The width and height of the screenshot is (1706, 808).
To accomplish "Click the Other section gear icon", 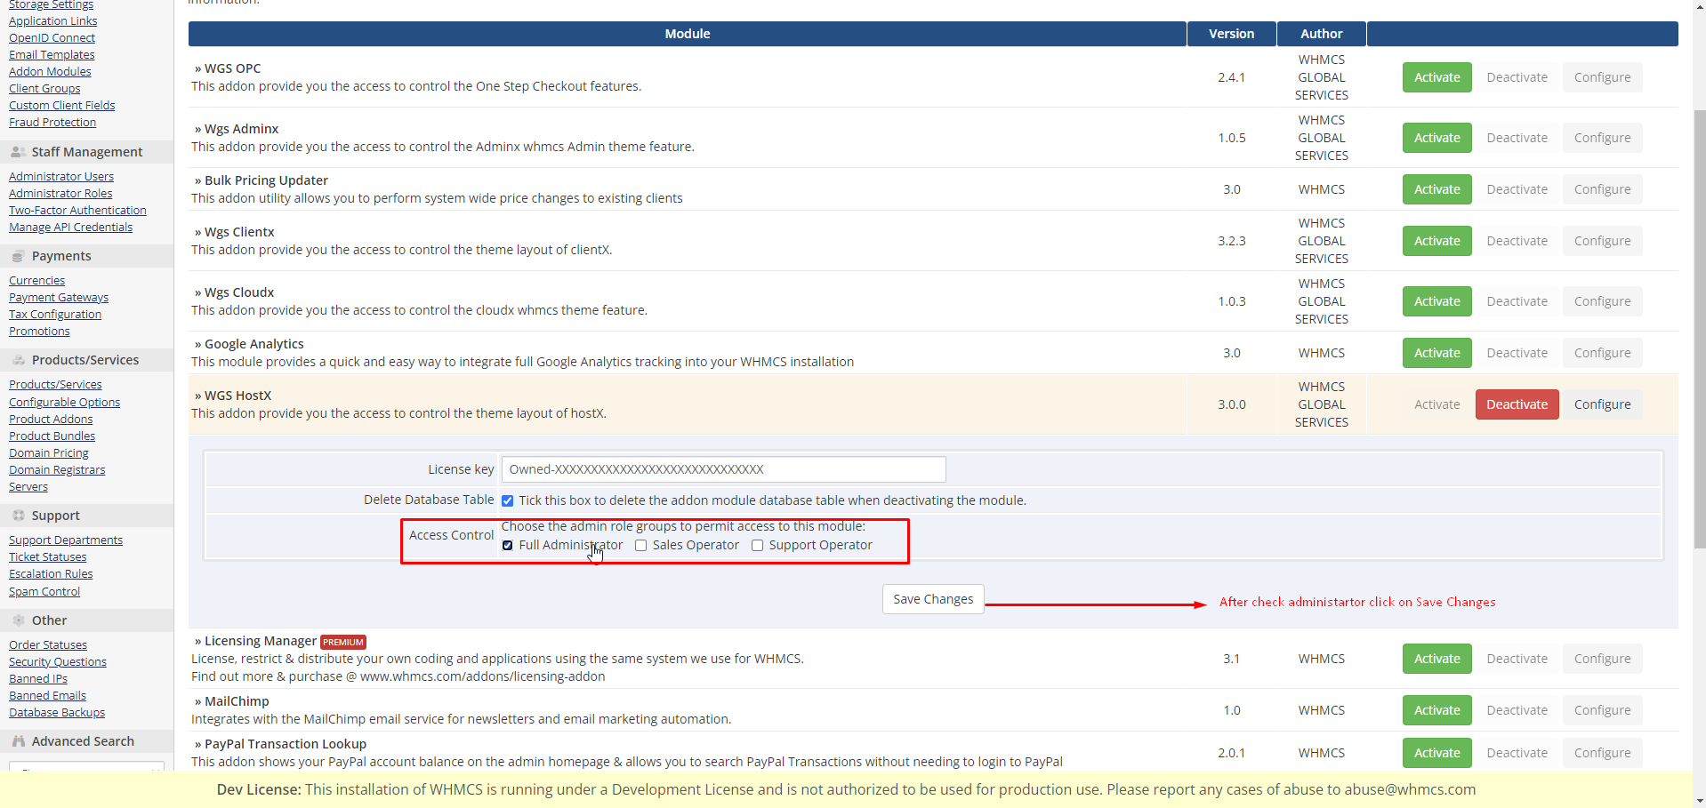I will tap(18, 620).
